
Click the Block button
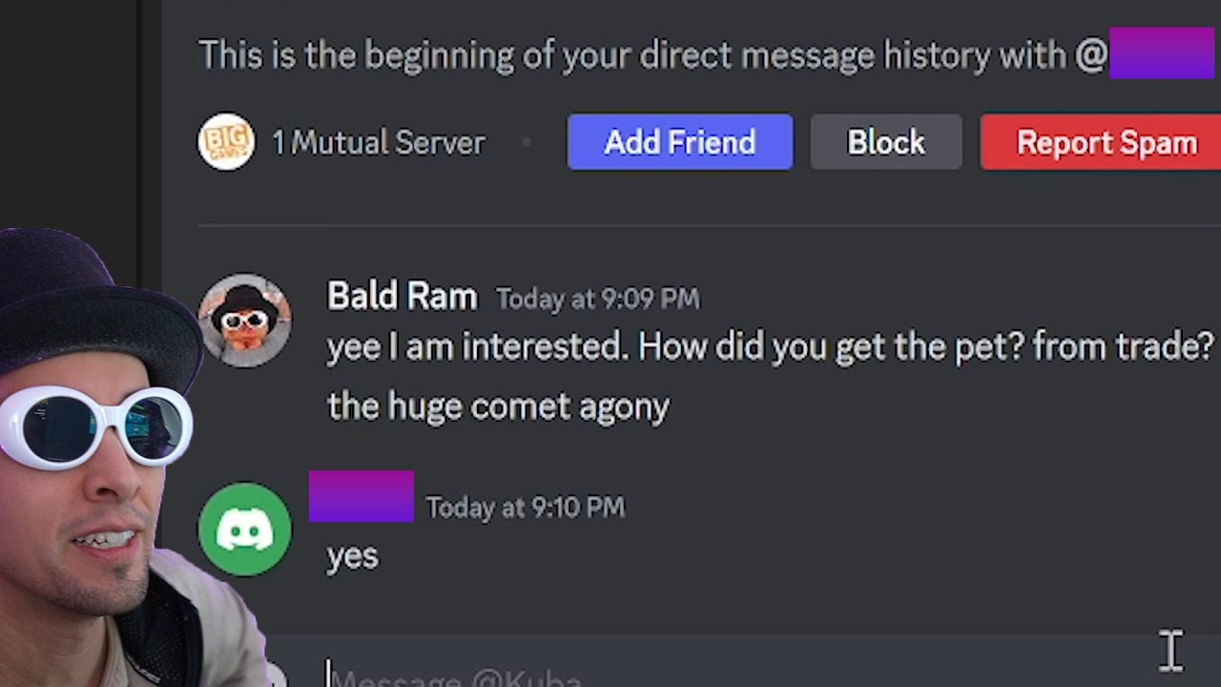coord(886,142)
